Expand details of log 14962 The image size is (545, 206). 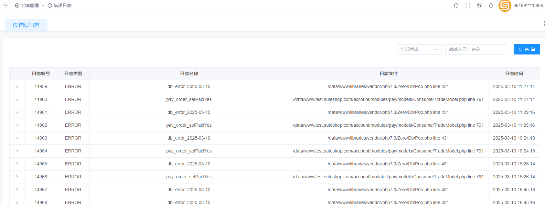coord(17,125)
